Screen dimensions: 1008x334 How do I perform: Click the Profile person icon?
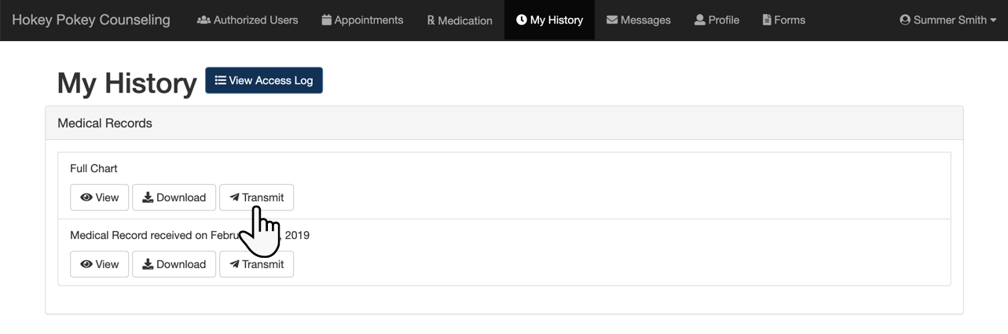click(x=699, y=20)
